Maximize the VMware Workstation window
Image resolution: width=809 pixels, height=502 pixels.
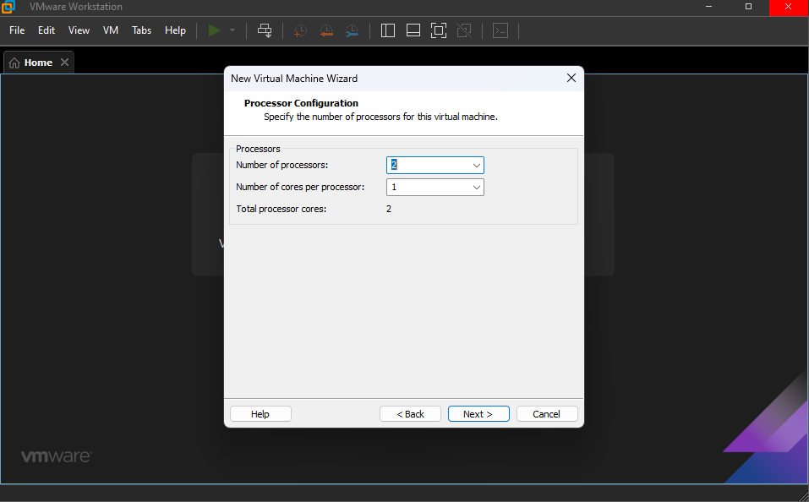749,7
